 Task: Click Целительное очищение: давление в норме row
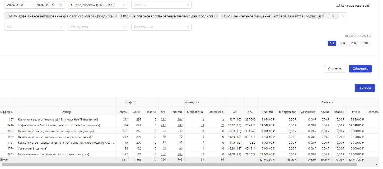tap(189, 137)
